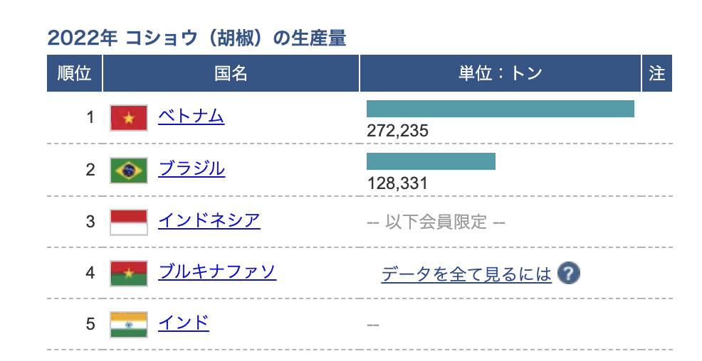Click the 単位:トン column header

(500, 73)
